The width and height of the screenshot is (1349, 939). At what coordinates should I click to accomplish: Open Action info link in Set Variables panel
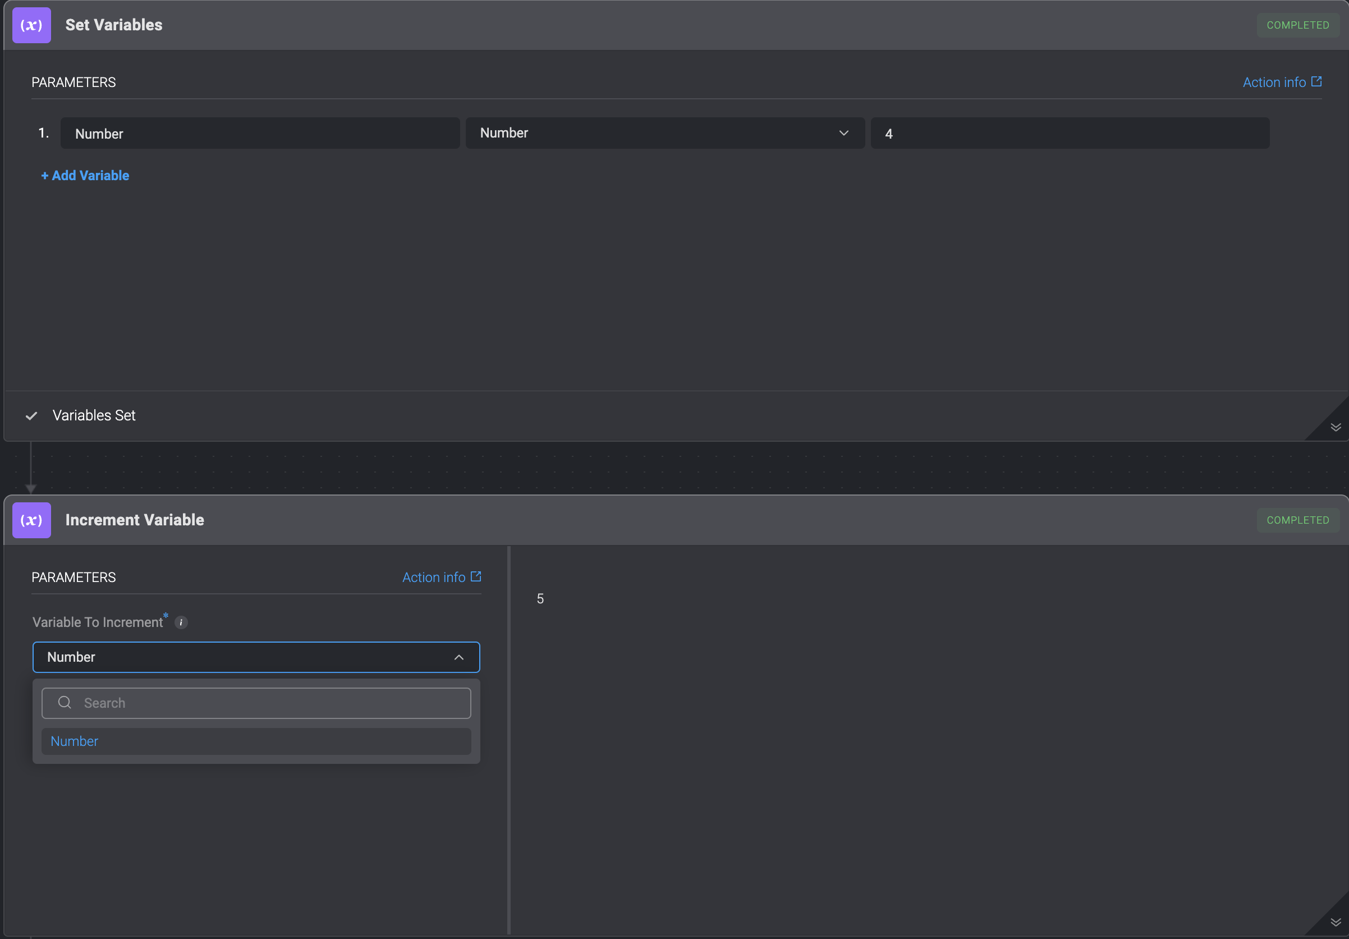click(1282, 83)
